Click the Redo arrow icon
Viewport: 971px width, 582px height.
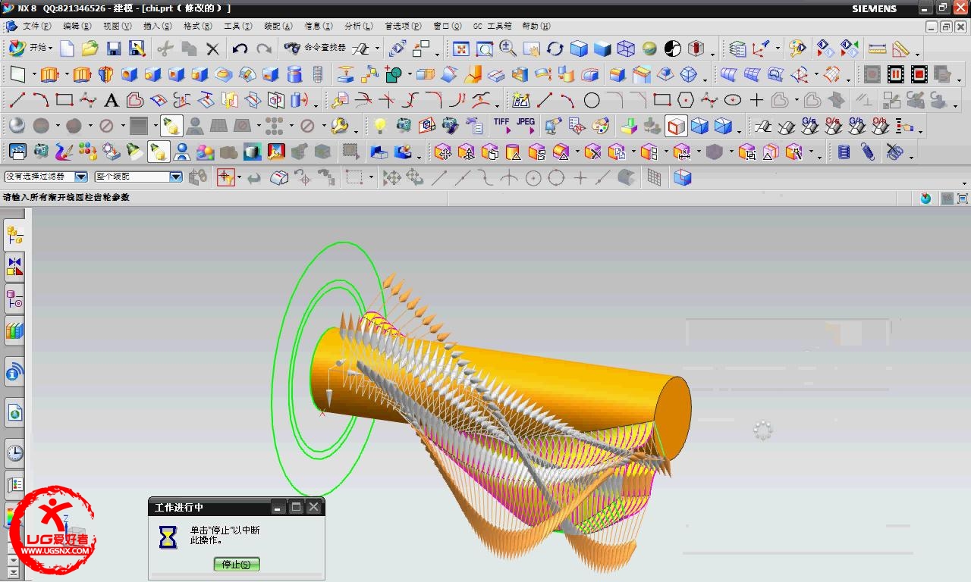[x=263, y=49]
